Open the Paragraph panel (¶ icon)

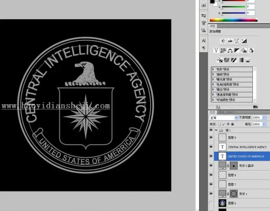click(x=203, y=48)
